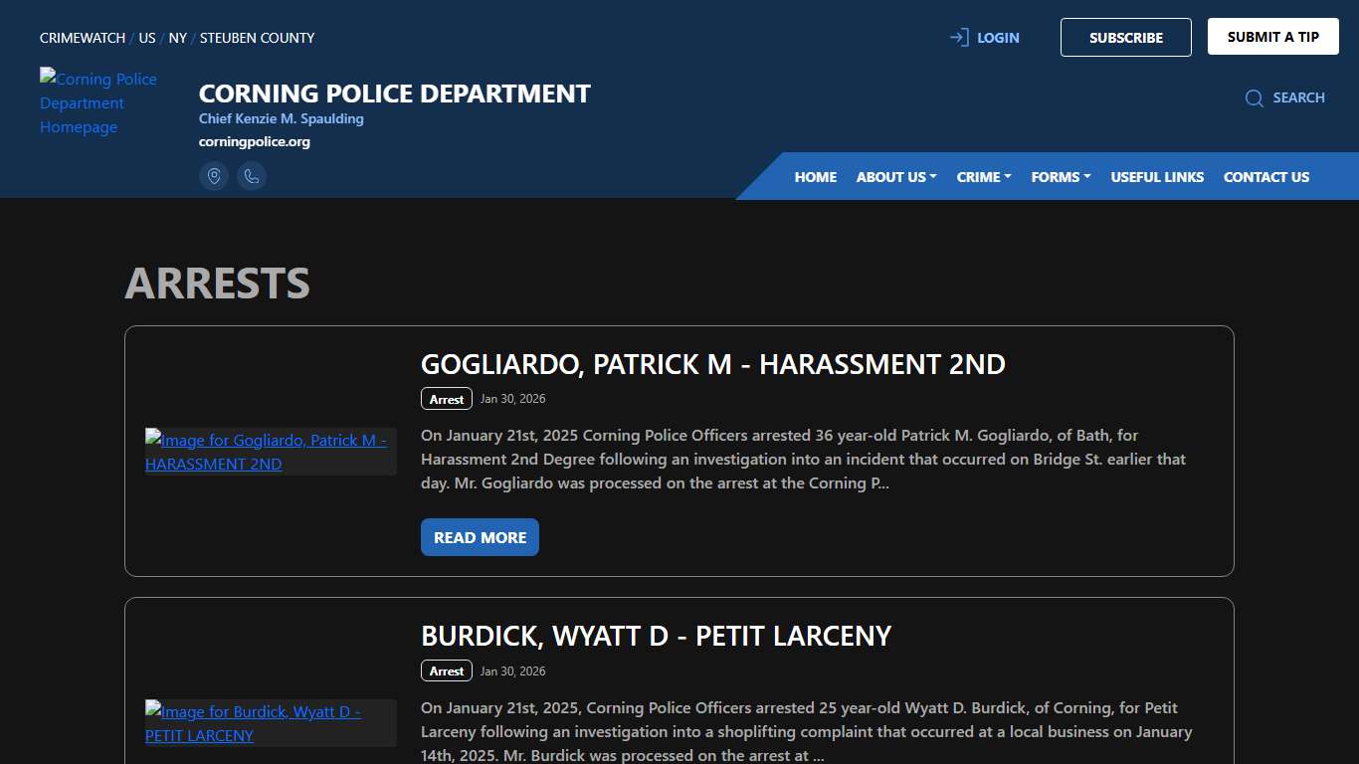The width and height of the screenshot is (1359, 764).
Task: Expand the ABOUT US dropdown
Action: click(894, 176)
